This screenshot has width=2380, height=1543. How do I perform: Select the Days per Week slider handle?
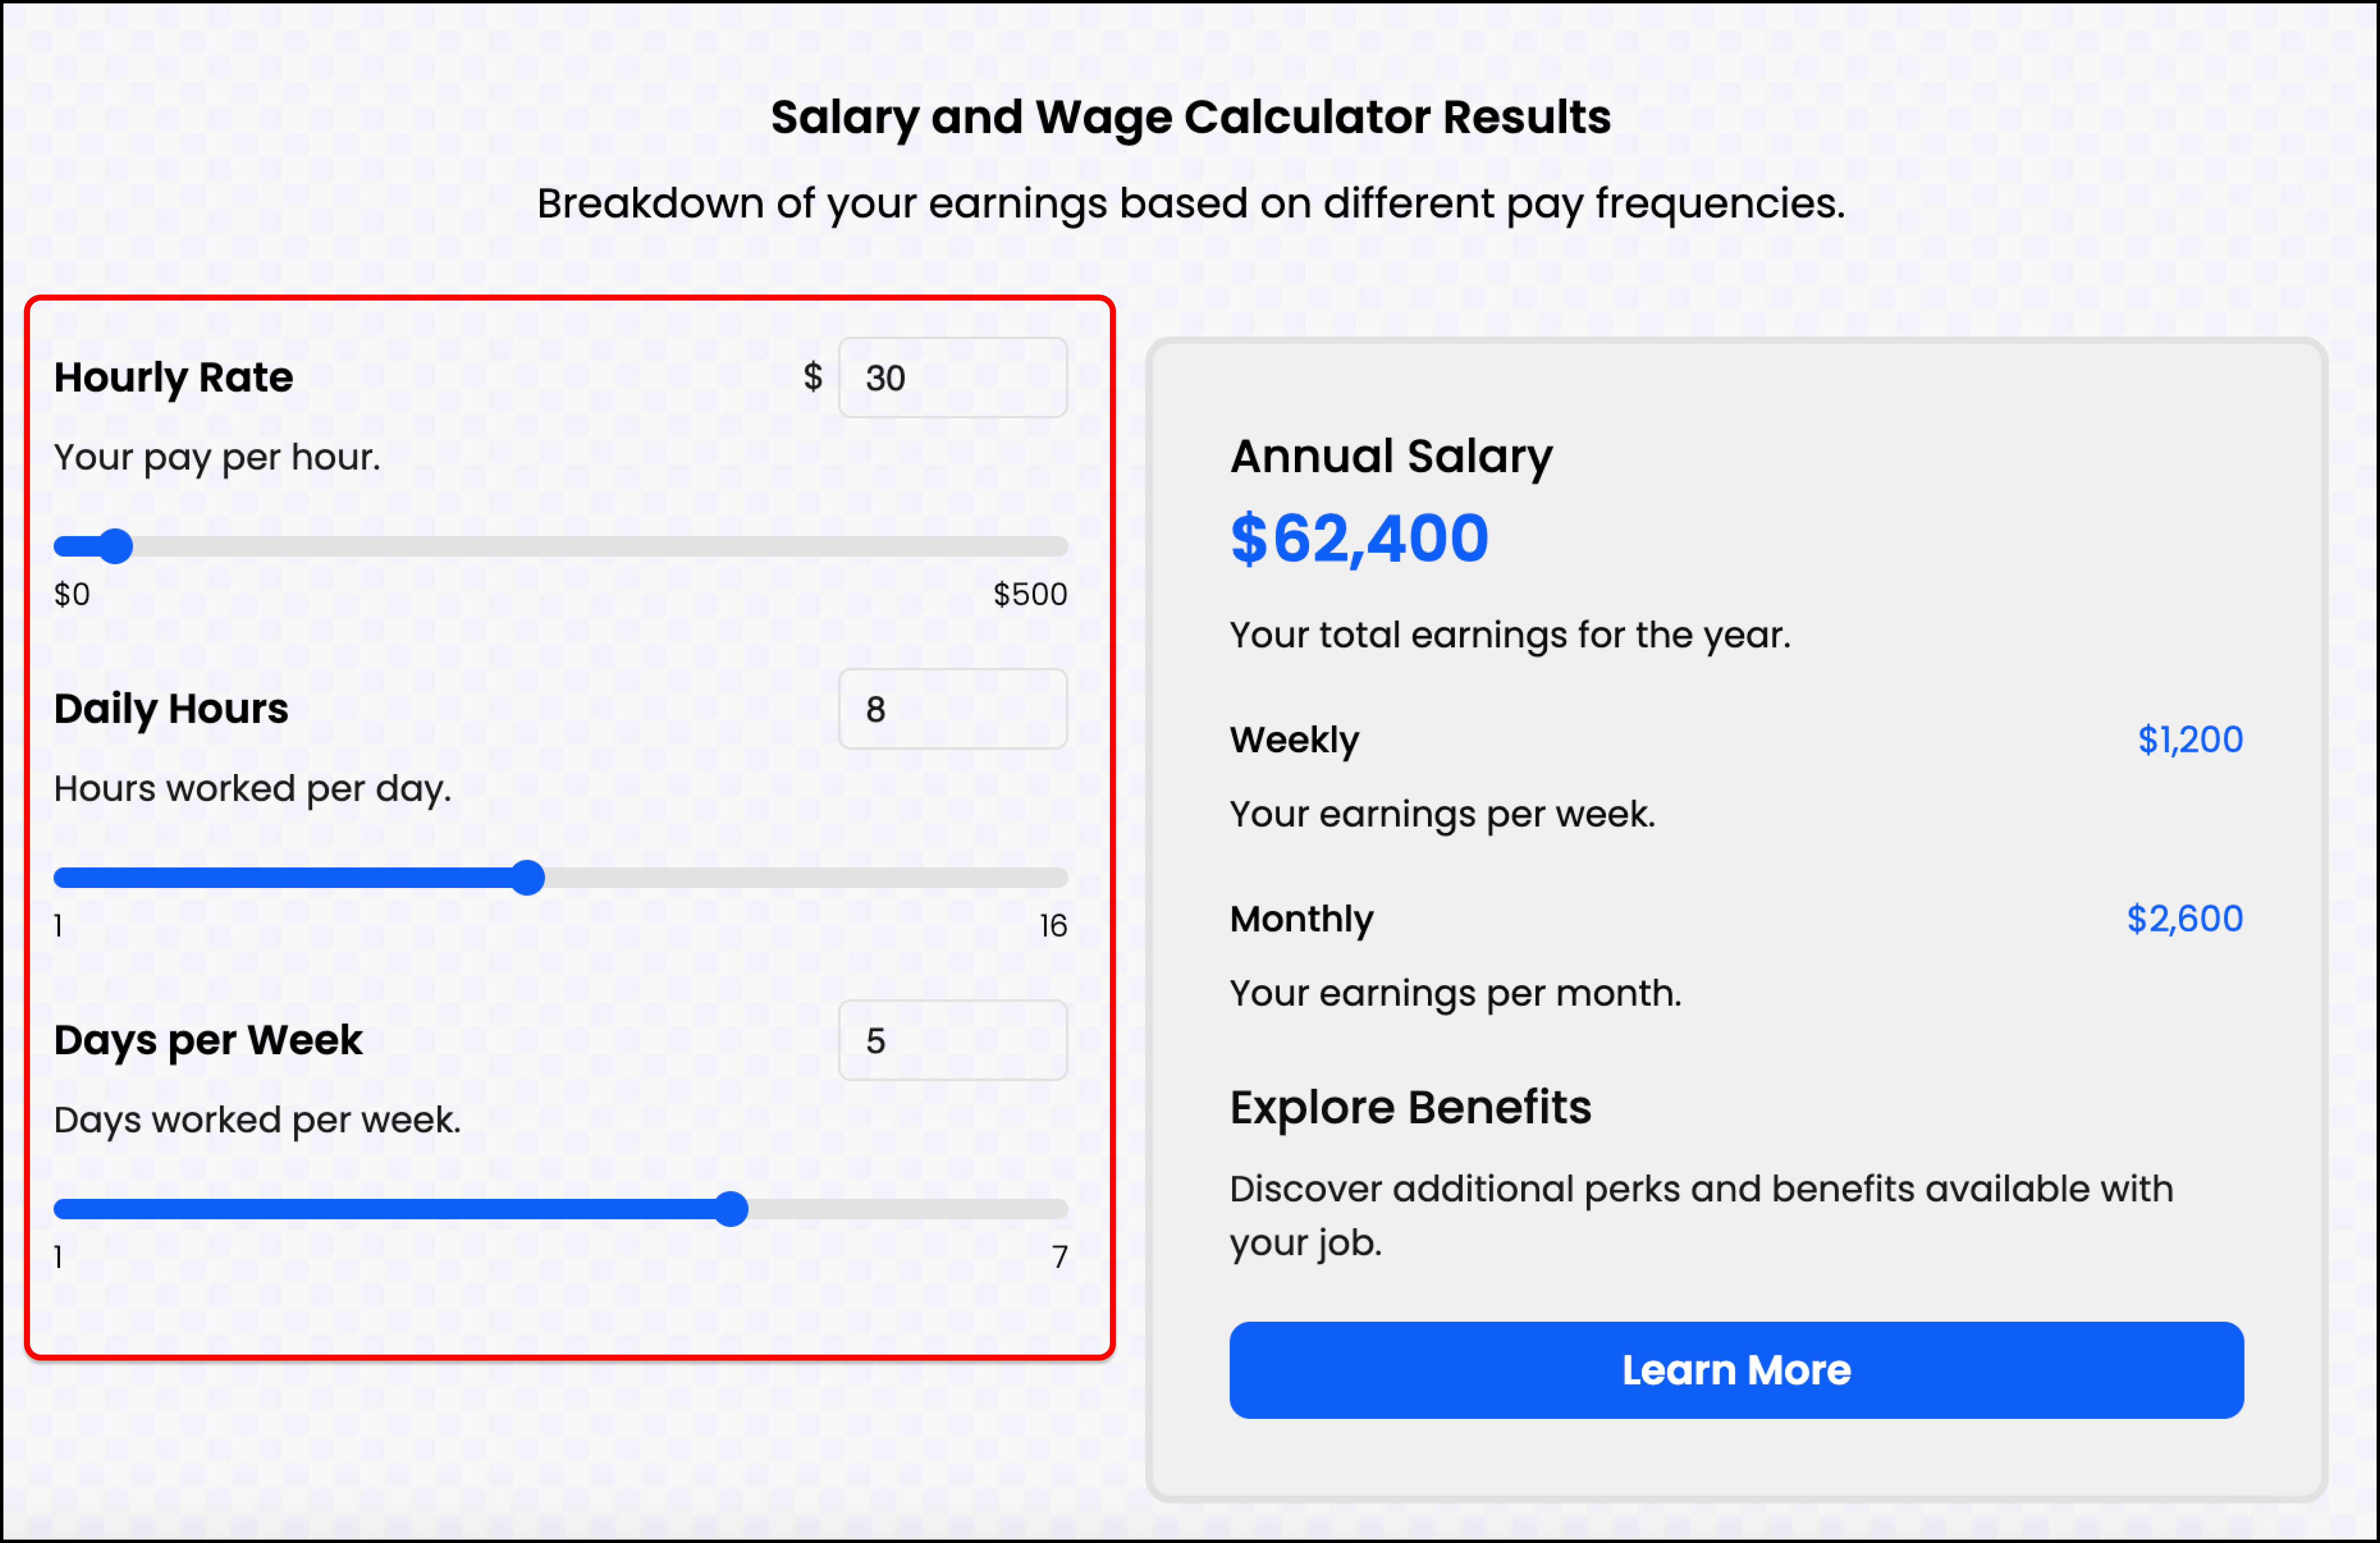[x=733, y=1209]
